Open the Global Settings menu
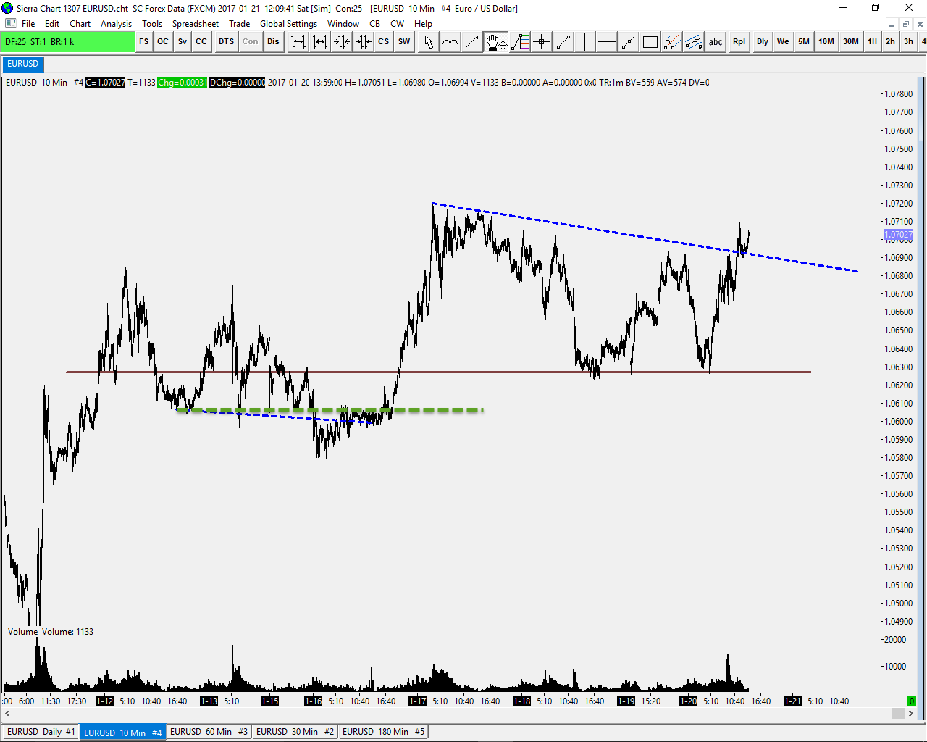This screenshot has width=927, height=742. click(x=288, y=24)
